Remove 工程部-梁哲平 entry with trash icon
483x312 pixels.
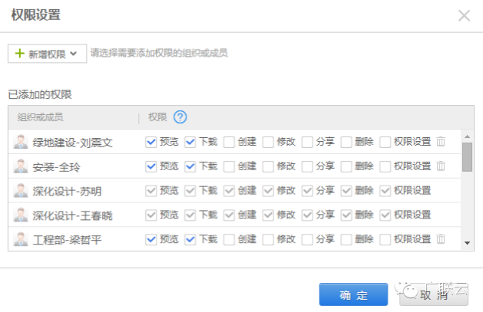click(441, 239)
